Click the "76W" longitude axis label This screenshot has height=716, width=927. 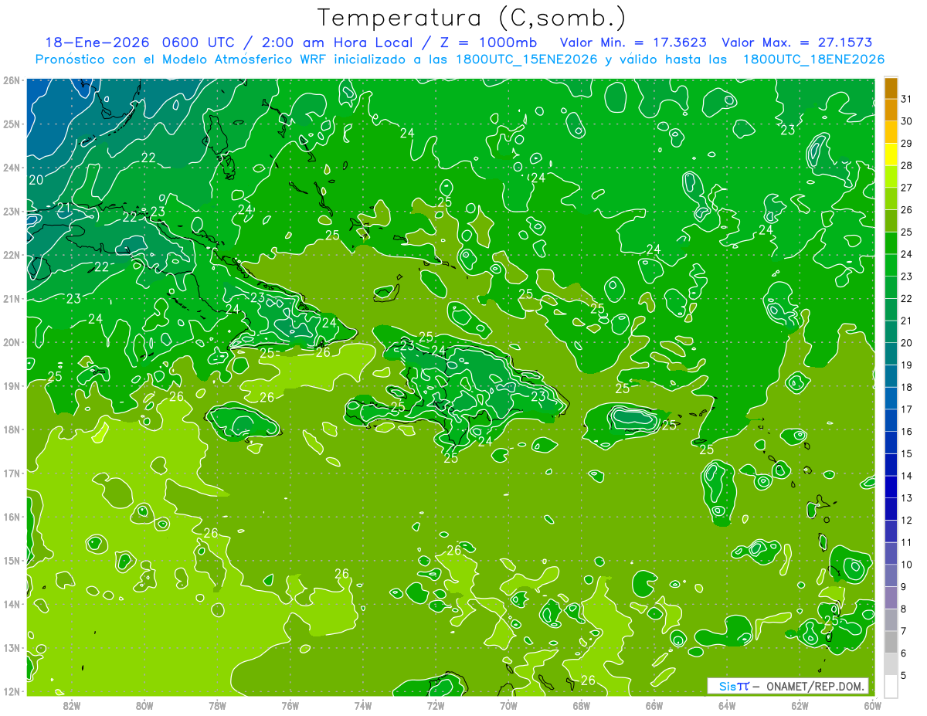click(x=290, y=705)
